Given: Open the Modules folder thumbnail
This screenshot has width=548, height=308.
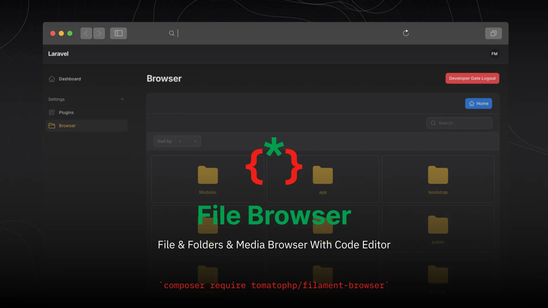Looking at the screenshot, I should pyautogui.click(x=207, y=175).
